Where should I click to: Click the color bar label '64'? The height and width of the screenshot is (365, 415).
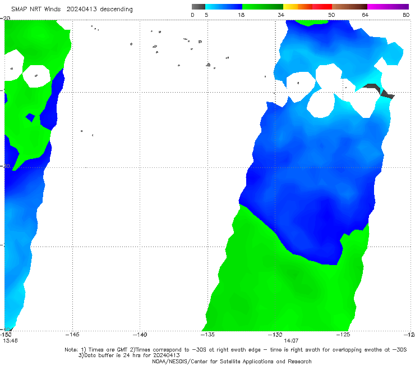tap(365, 15)
